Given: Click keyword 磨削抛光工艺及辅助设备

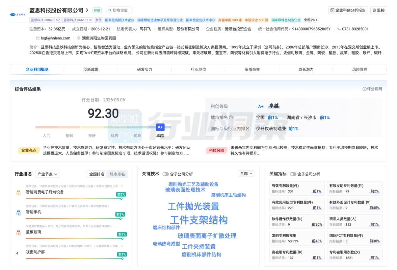Looking at the screenshot, I should 193,185.
